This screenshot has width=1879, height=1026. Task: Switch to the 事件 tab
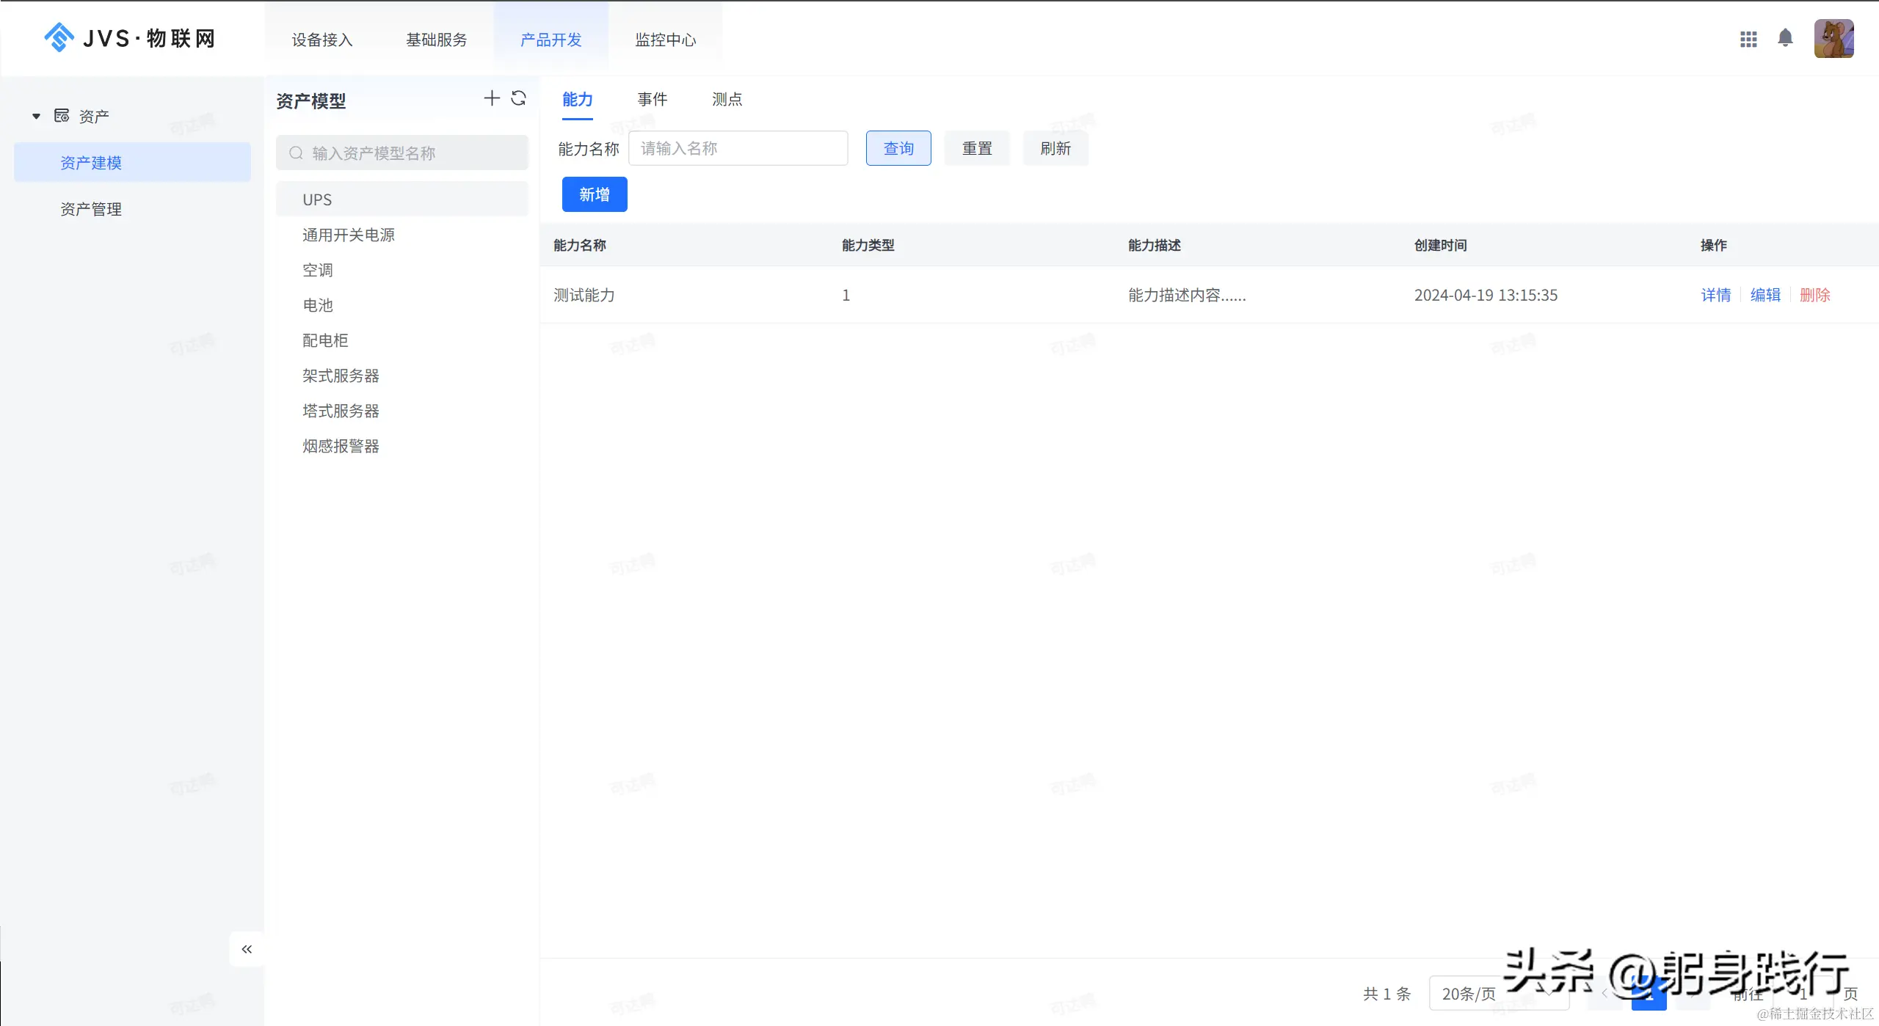tap(652, 99)
